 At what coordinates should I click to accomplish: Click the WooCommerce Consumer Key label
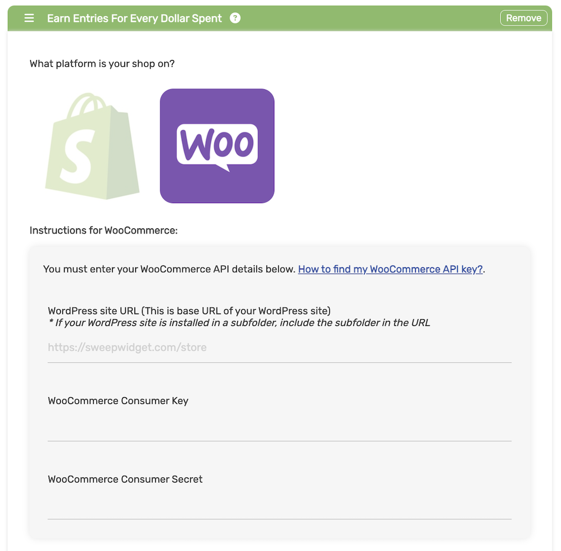118,401
